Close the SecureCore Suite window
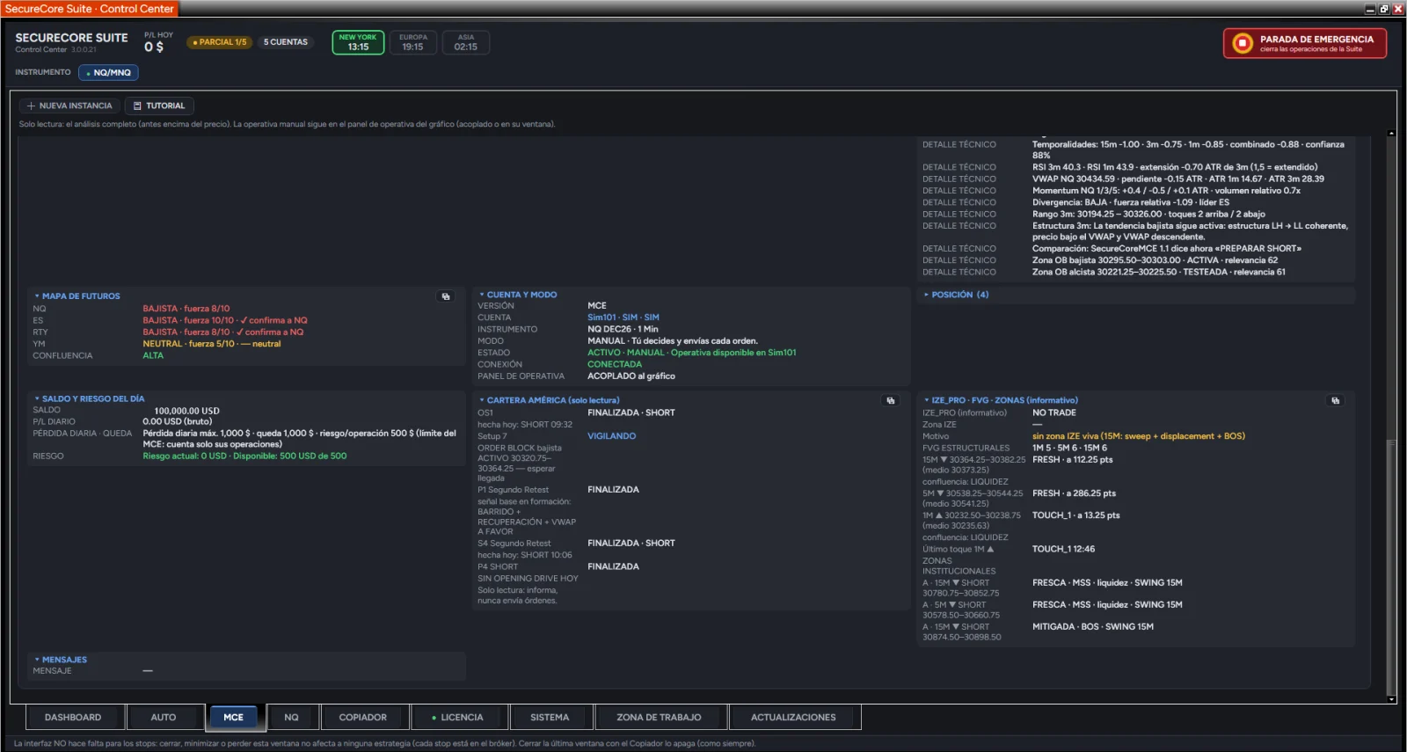This screenshot has height=752, width=1407. pyautogui.click(x=1398, y=9)
